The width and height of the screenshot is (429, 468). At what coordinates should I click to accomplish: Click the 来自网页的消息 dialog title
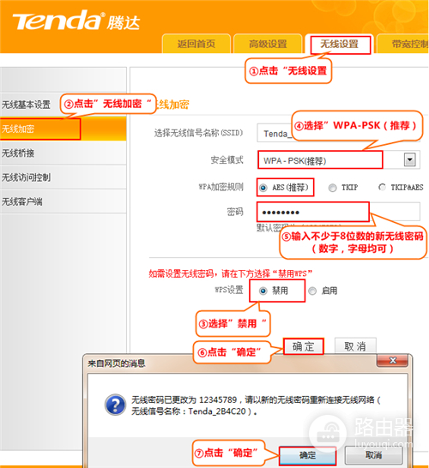click(x=117, y=363)
